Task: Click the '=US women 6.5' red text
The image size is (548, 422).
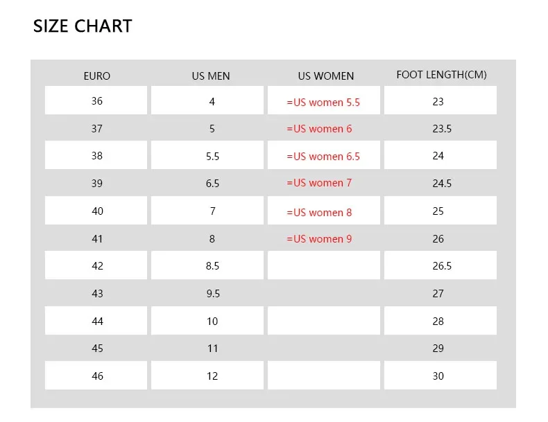Action: point(323,157)
